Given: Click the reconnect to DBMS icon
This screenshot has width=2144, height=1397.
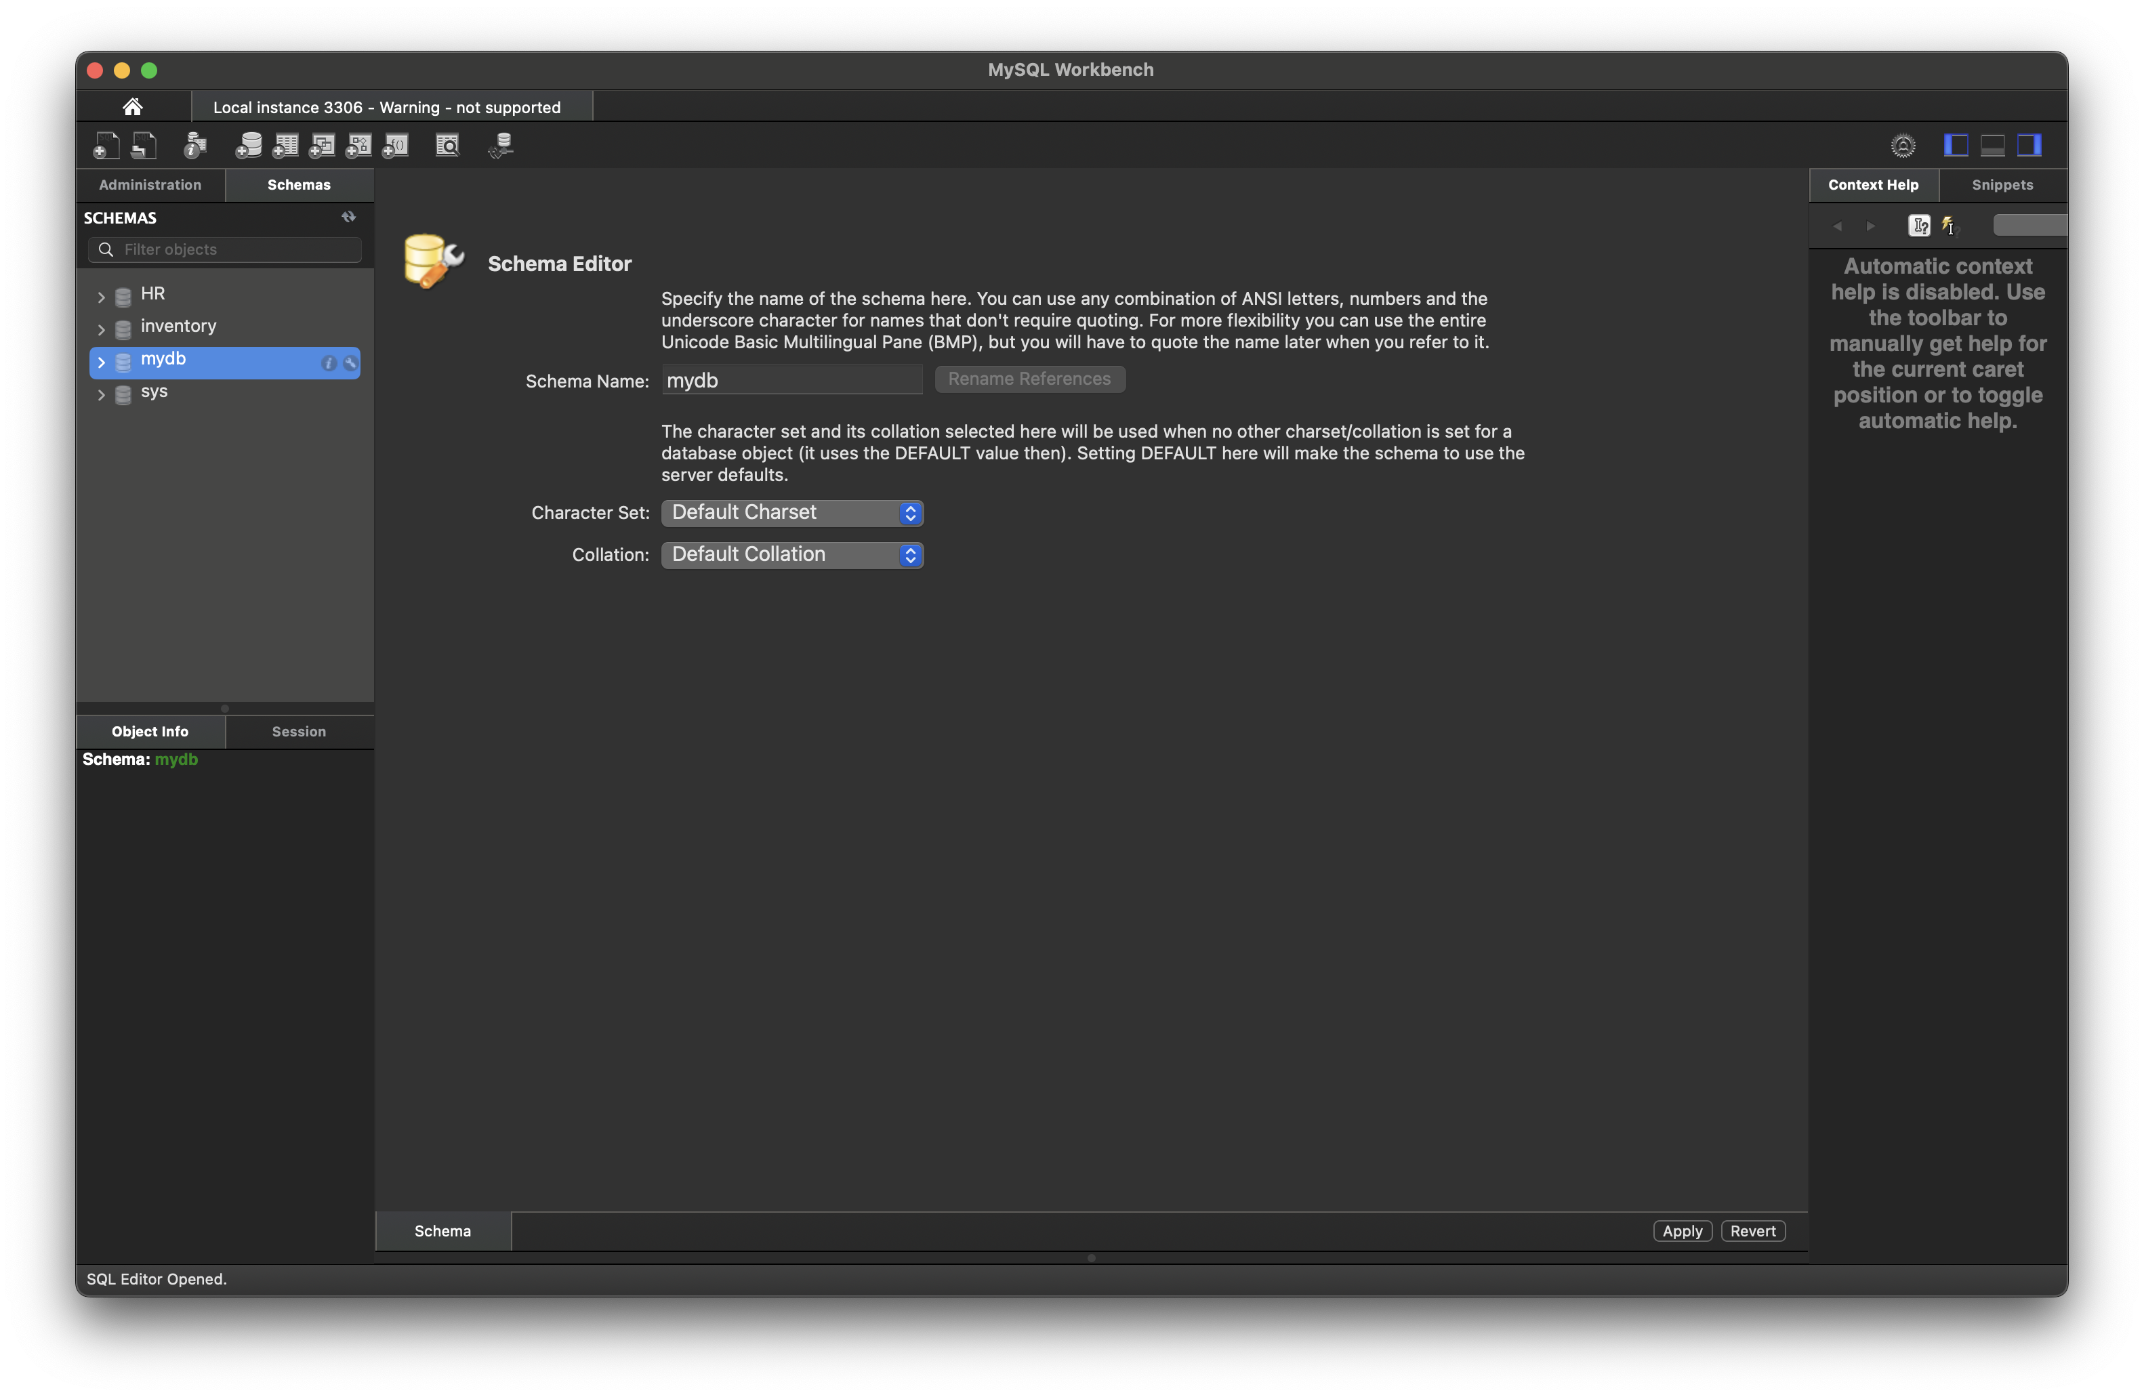Looking at the screenshot, I should (501, 145).
